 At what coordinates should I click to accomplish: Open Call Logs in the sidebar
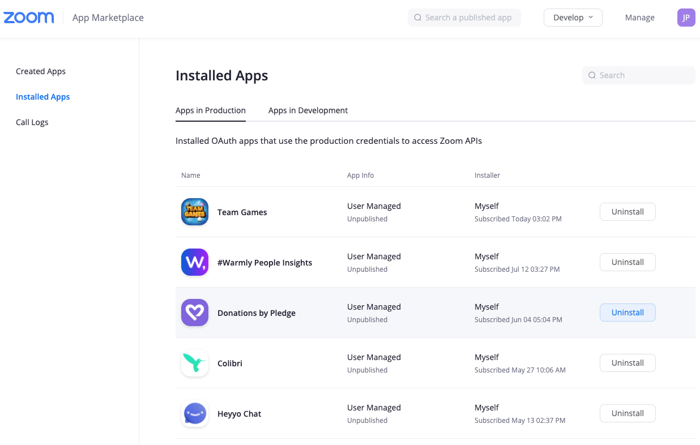coord(32,122)
